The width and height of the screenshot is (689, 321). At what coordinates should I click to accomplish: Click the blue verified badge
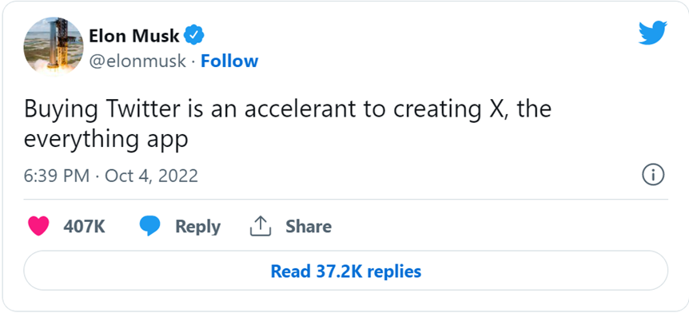(x=194, y=34)
